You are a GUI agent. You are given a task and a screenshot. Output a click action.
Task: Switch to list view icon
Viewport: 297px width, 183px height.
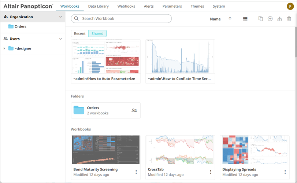point(245,19)
